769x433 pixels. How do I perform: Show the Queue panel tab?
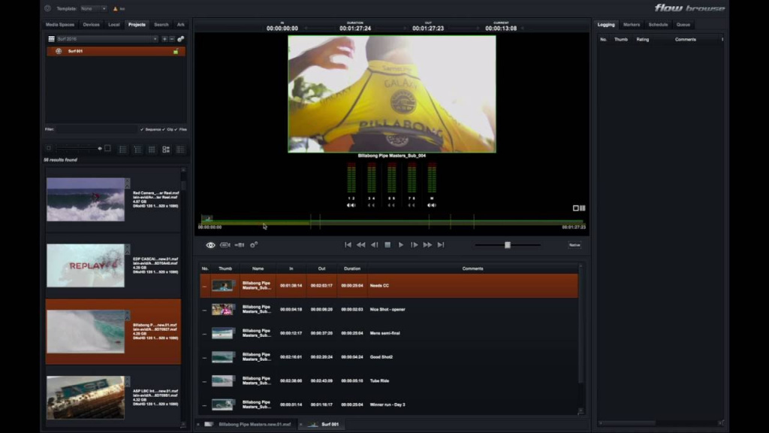pyautogui.click(x=683, y=25)
